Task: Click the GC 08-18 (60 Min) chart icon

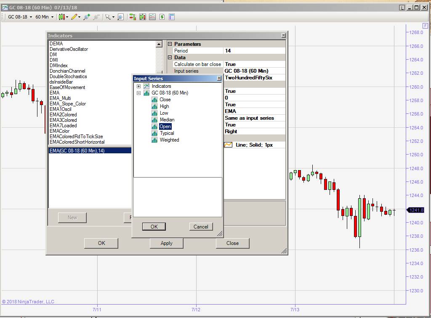Action: pos(146,93)
